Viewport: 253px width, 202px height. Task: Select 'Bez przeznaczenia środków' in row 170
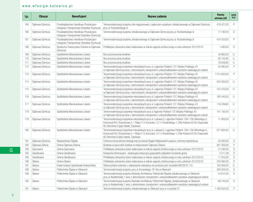click(117, 58)
